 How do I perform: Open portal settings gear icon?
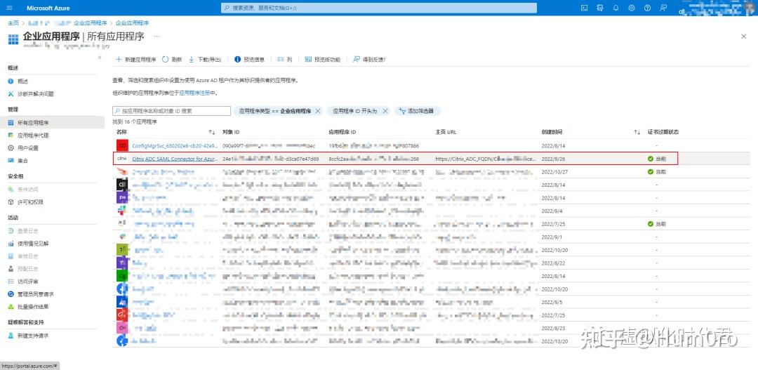tap(632, 8)
